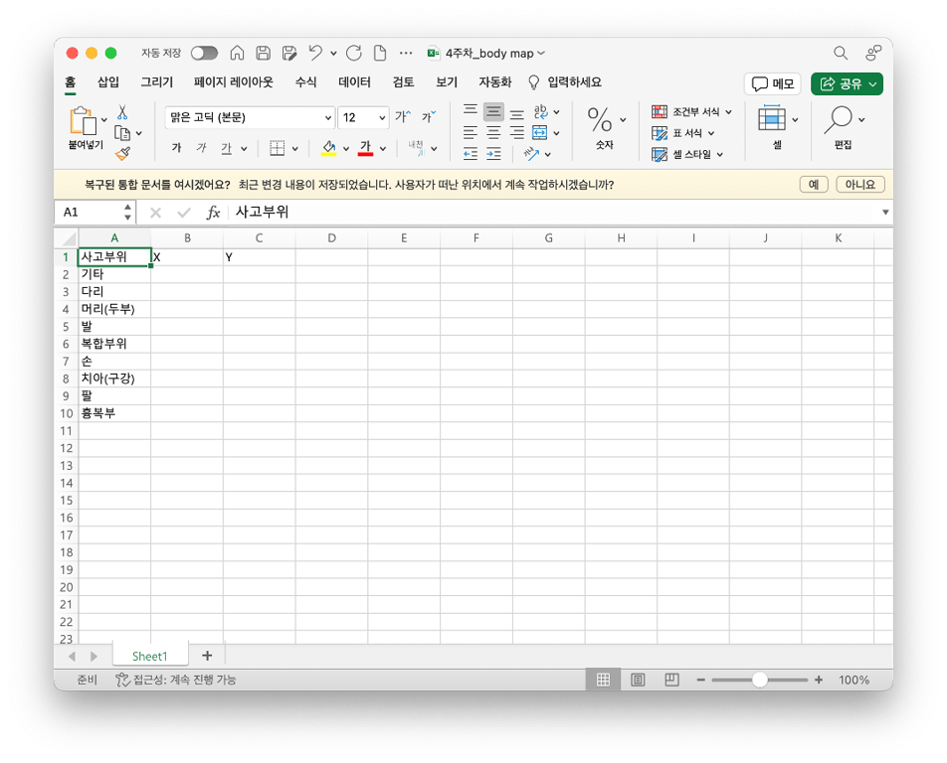The image size is (947, 763).
Task: Select column header C
Action: (x=259, y=238)
